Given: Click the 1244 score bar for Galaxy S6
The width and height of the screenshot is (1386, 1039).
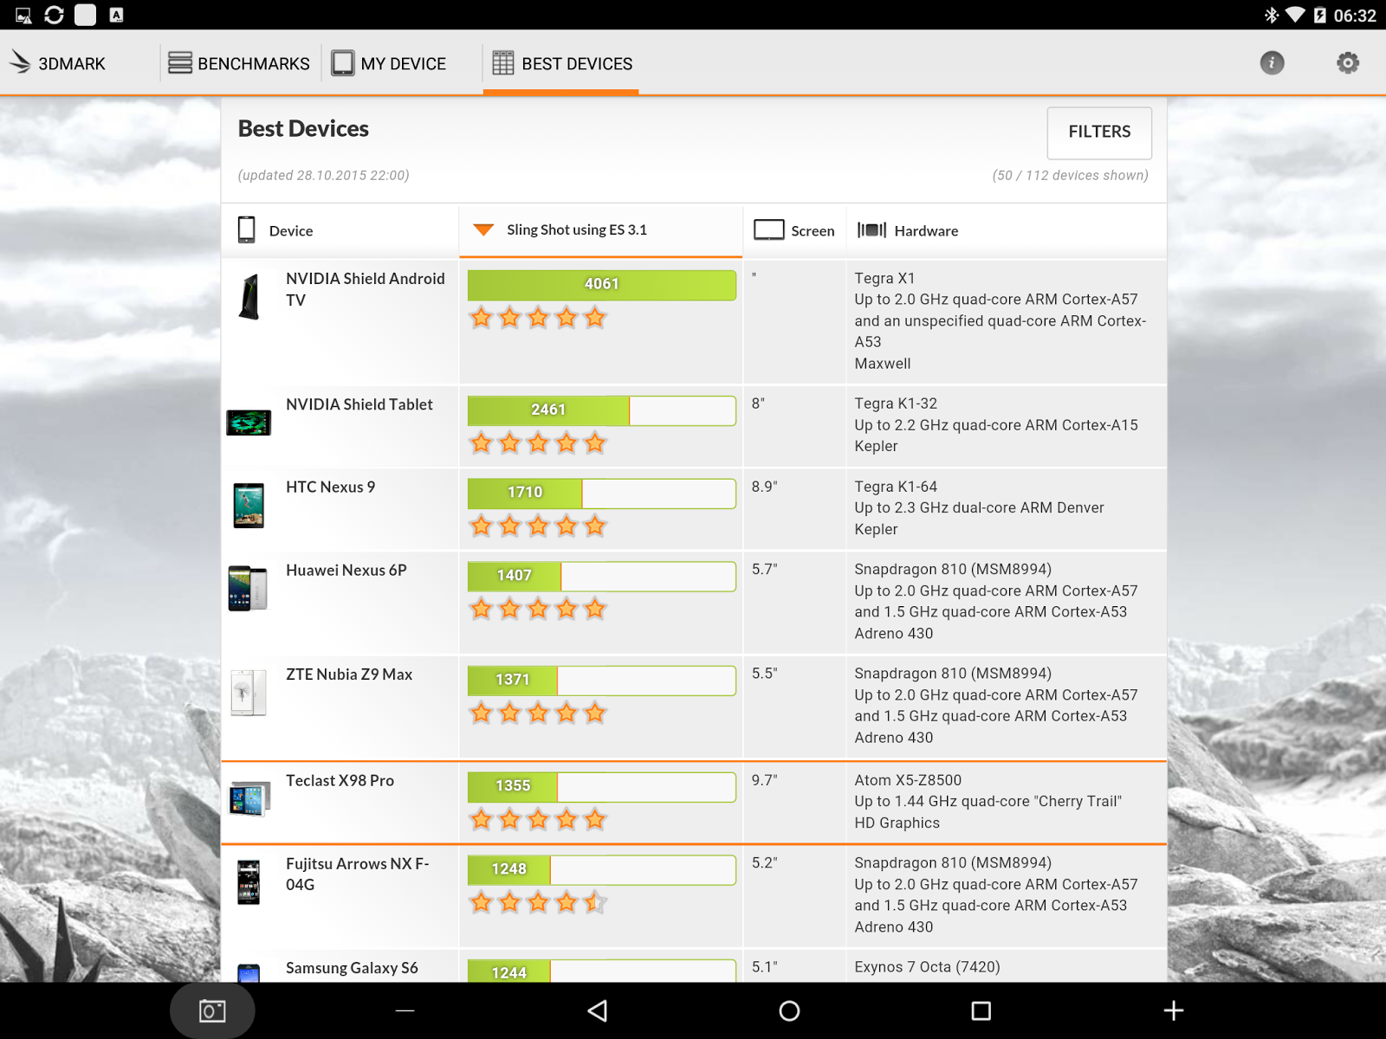Looking at the screenshot, I should (x=602, y=971).
